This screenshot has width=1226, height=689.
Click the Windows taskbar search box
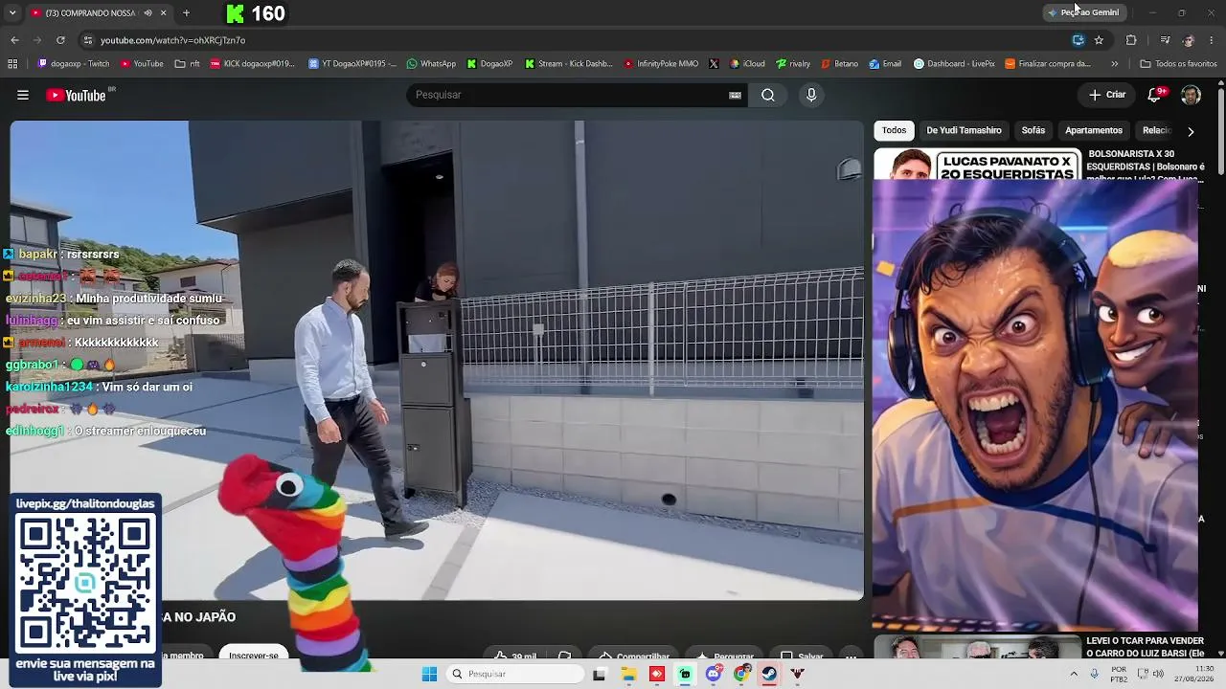(515, 674)
